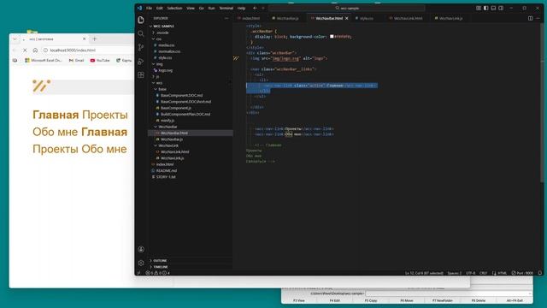The image size is (547, 308).
Task: Toggle the primary side bar
Action: tap(486, 8)
